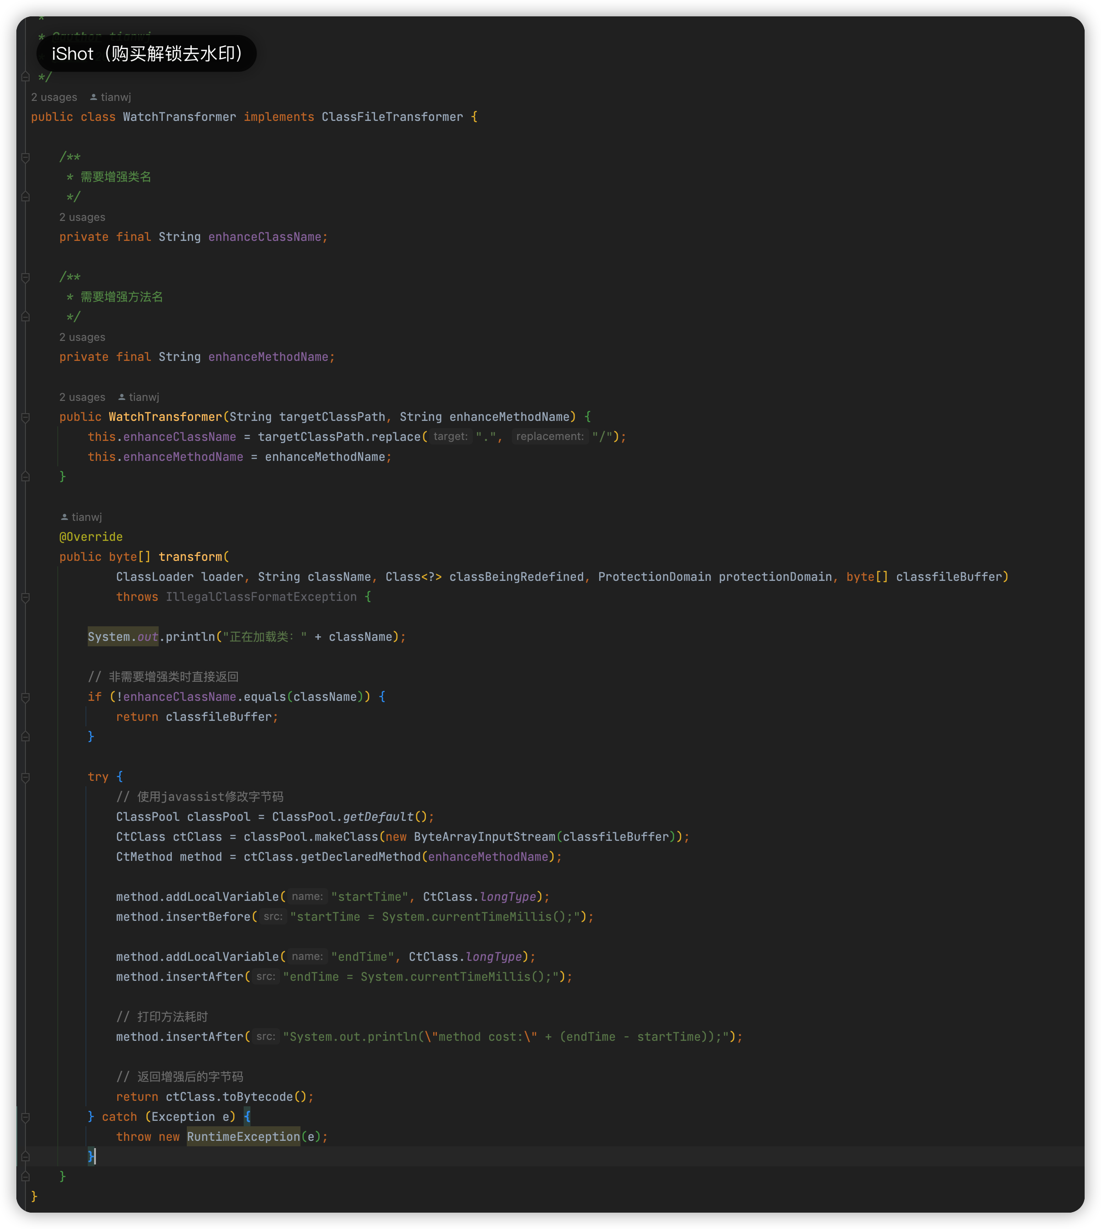This screenshot has width=1101, height=1229.
Task: Fold the catch (Exception e) block in the gutter
Action: pos(25,1117)
